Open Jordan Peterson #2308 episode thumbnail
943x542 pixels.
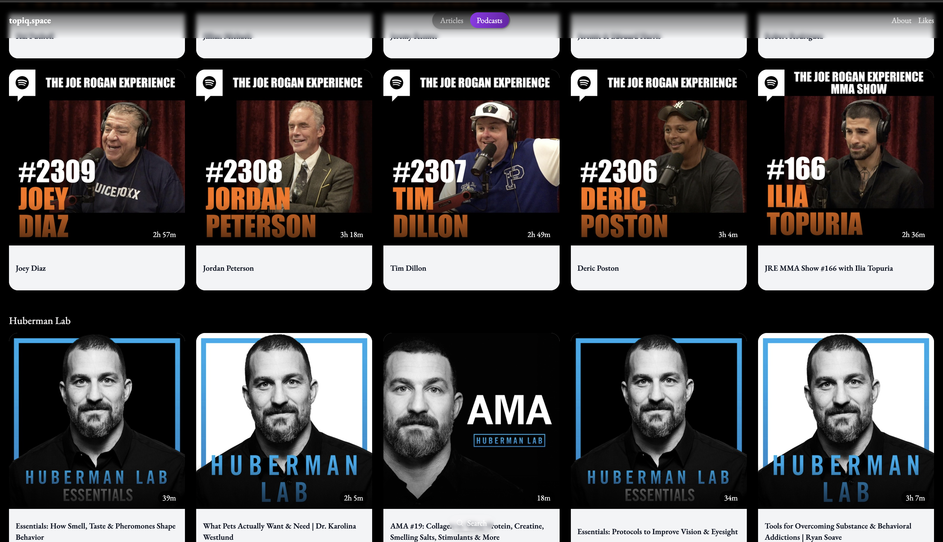point(284,157)
